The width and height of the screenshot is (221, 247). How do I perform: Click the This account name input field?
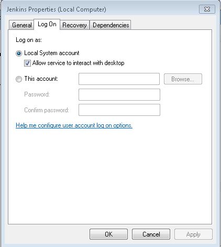119,79
